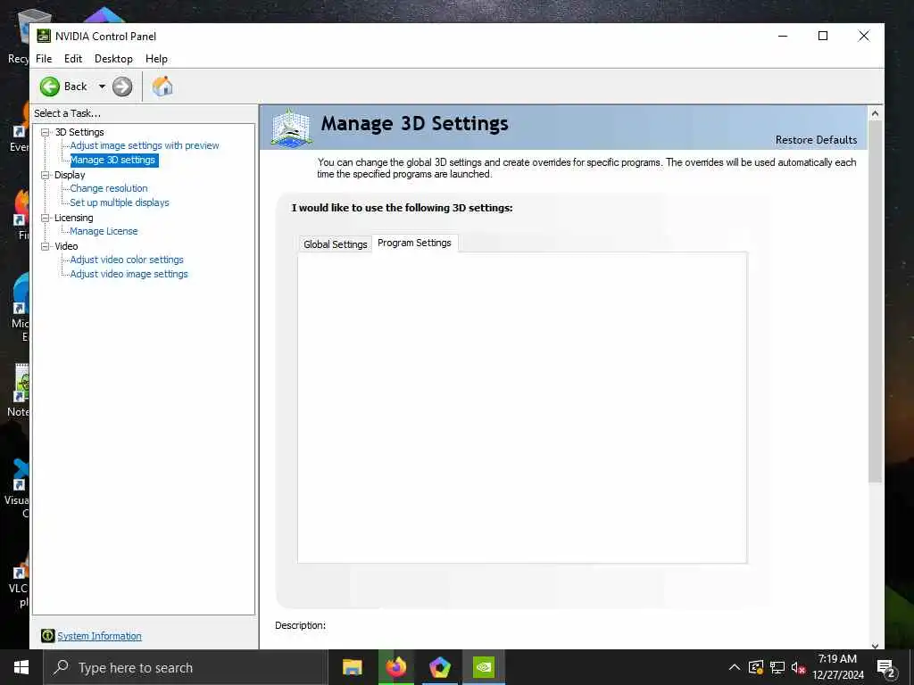
Task: Click the colorful pentagon app on taskbar
Action: click(x=439, y=667)
